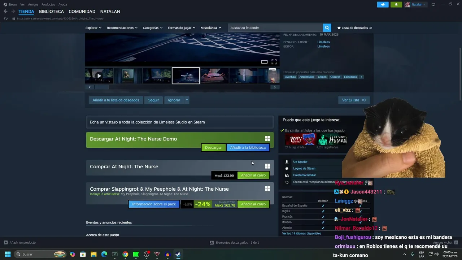Click the magnifier search button in the store
Viewport: 462px width, 260px height.
[327, 28]
